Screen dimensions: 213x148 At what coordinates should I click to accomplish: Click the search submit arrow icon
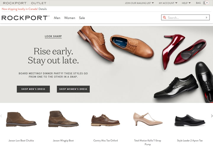click(x=206, y=17)
